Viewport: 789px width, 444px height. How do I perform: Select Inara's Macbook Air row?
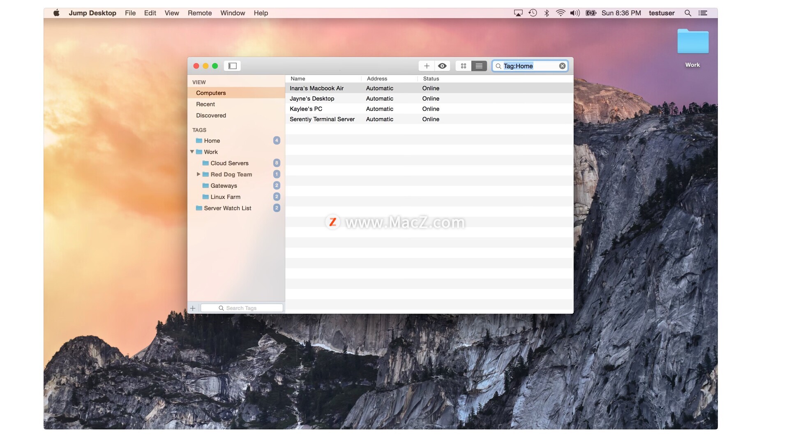[429, 88]
